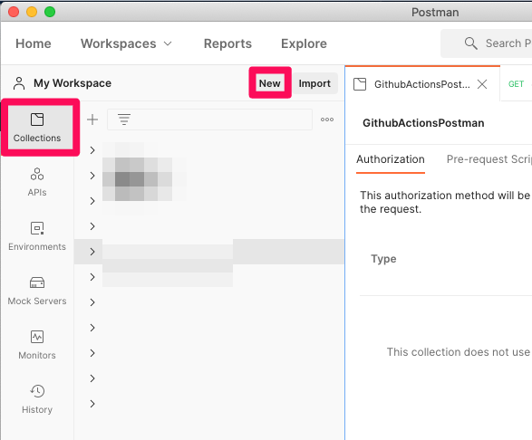Screen dimensions: 532x440
Task: Maximize the Postman window with the green button
Action: [50, 12]
